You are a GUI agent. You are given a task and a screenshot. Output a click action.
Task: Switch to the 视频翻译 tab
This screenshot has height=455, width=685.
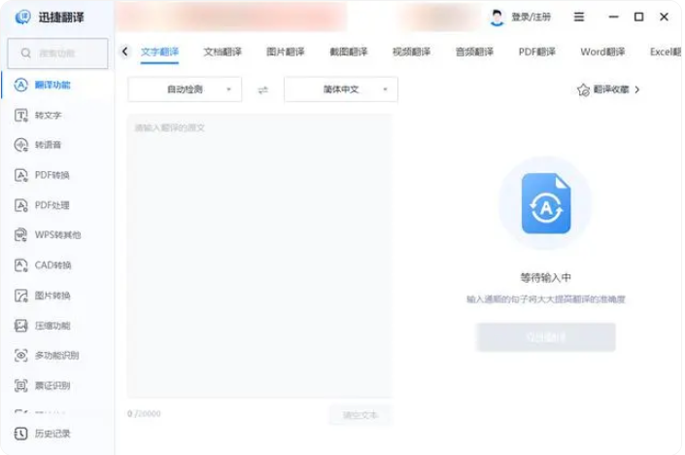411,52
